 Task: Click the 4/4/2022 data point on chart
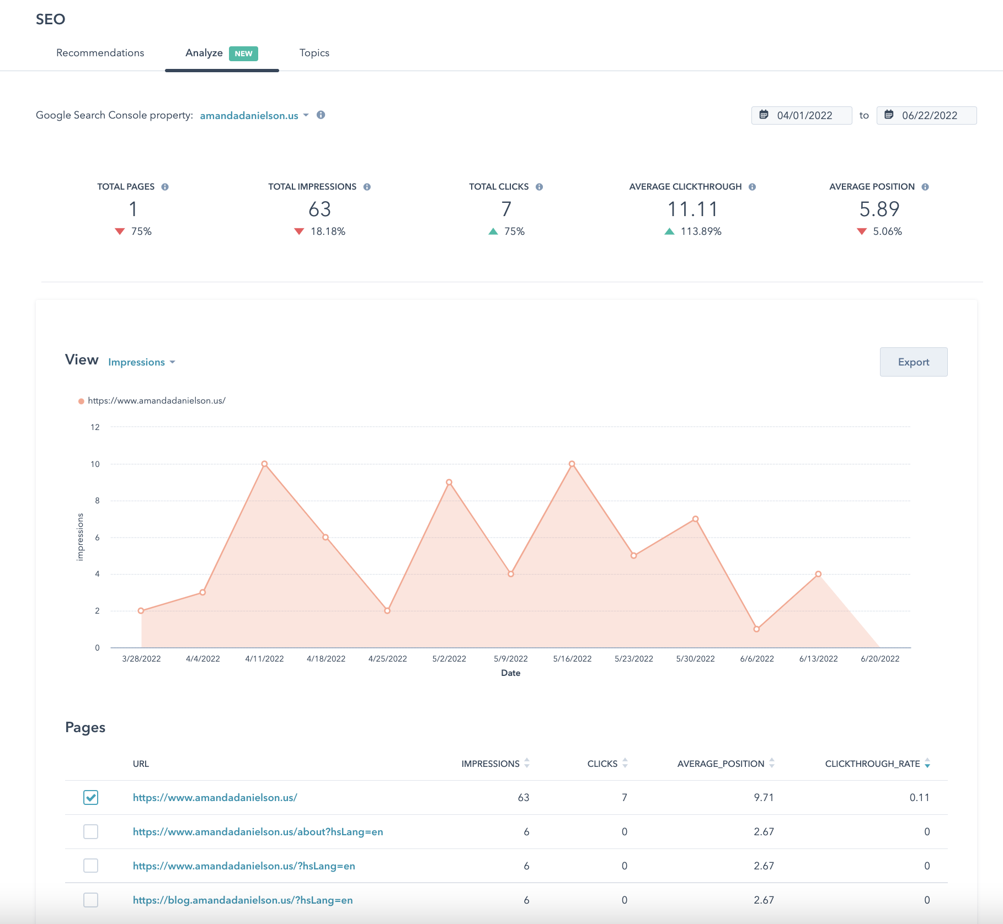coord(202,592)
